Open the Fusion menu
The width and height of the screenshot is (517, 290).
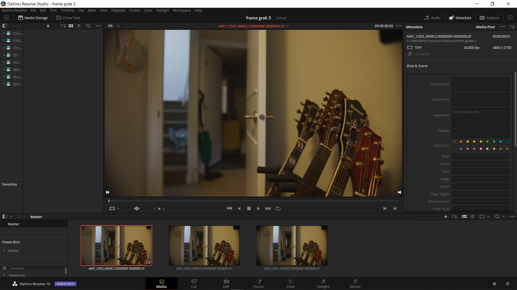pyautogui.click(x=135, y=10)
